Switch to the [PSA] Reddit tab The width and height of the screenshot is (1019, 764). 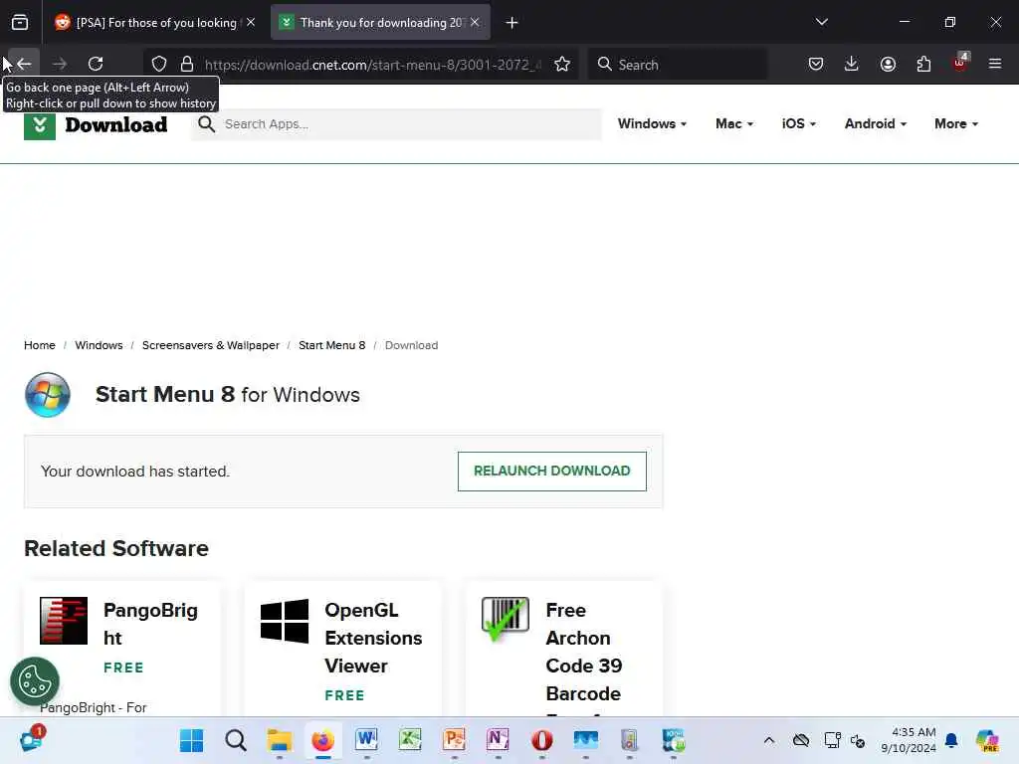[x=156, y=23]
